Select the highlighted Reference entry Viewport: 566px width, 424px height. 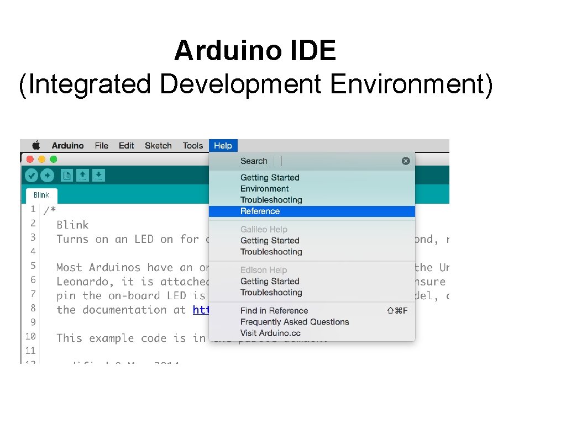coord(312,211)
